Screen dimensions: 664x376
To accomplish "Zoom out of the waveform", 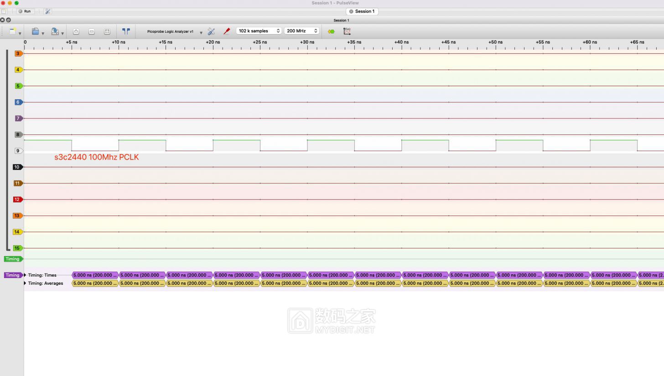I will [92, 31].
